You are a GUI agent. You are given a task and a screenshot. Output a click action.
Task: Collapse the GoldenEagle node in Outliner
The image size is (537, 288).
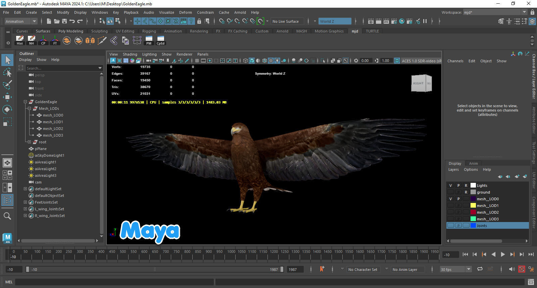(25, 102)
